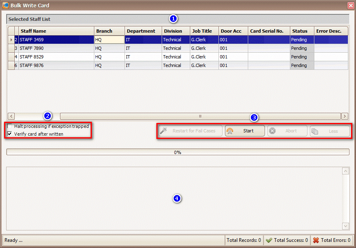Screen dimensions: 356x248
Task: Select the STAFF 7890 row
Action: [56, 48]
